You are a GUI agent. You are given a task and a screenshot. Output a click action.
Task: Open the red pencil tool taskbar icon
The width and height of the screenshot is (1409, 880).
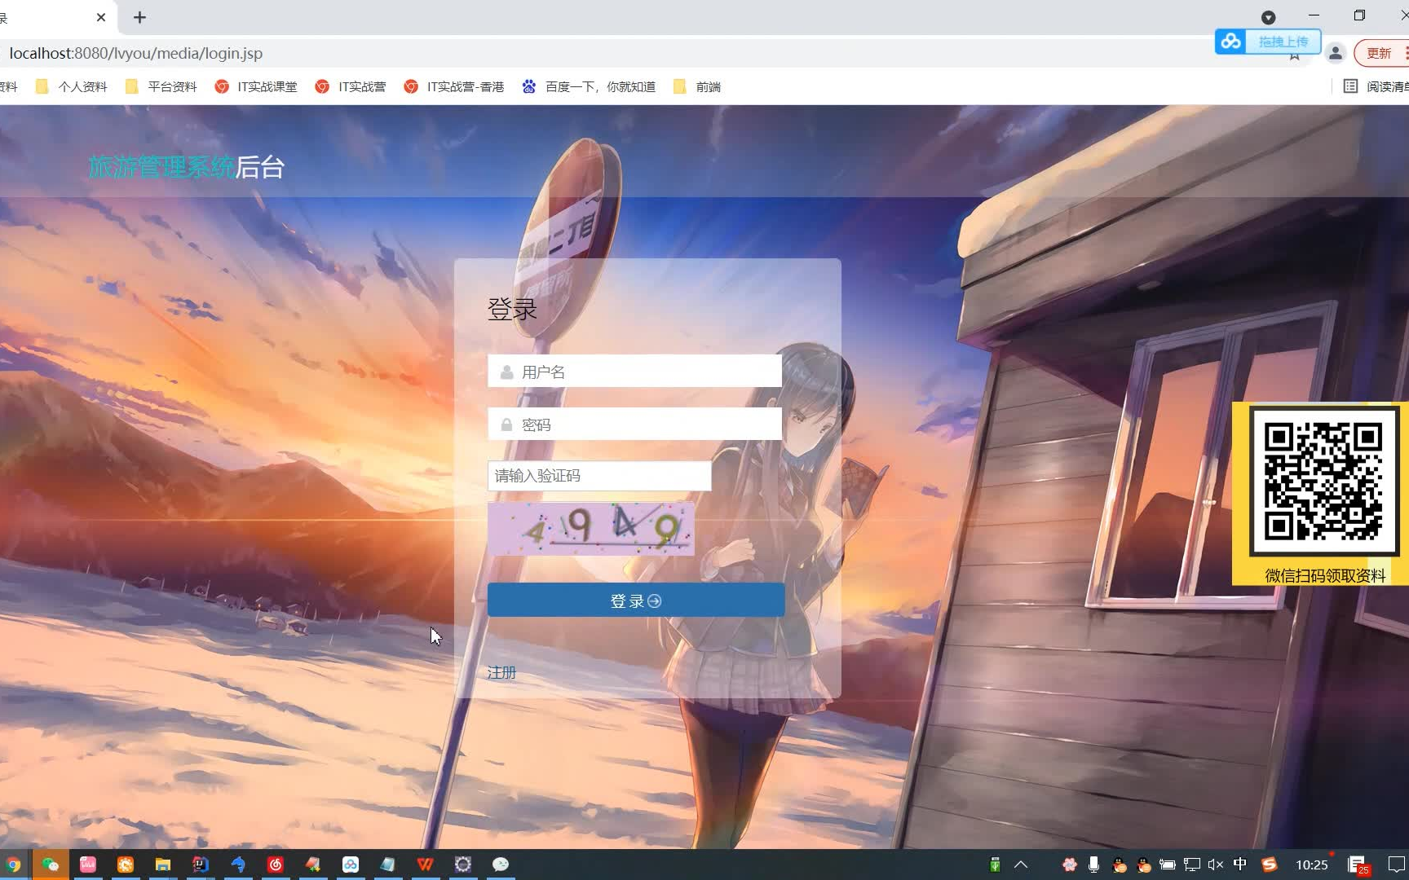[x=313, y=865]
